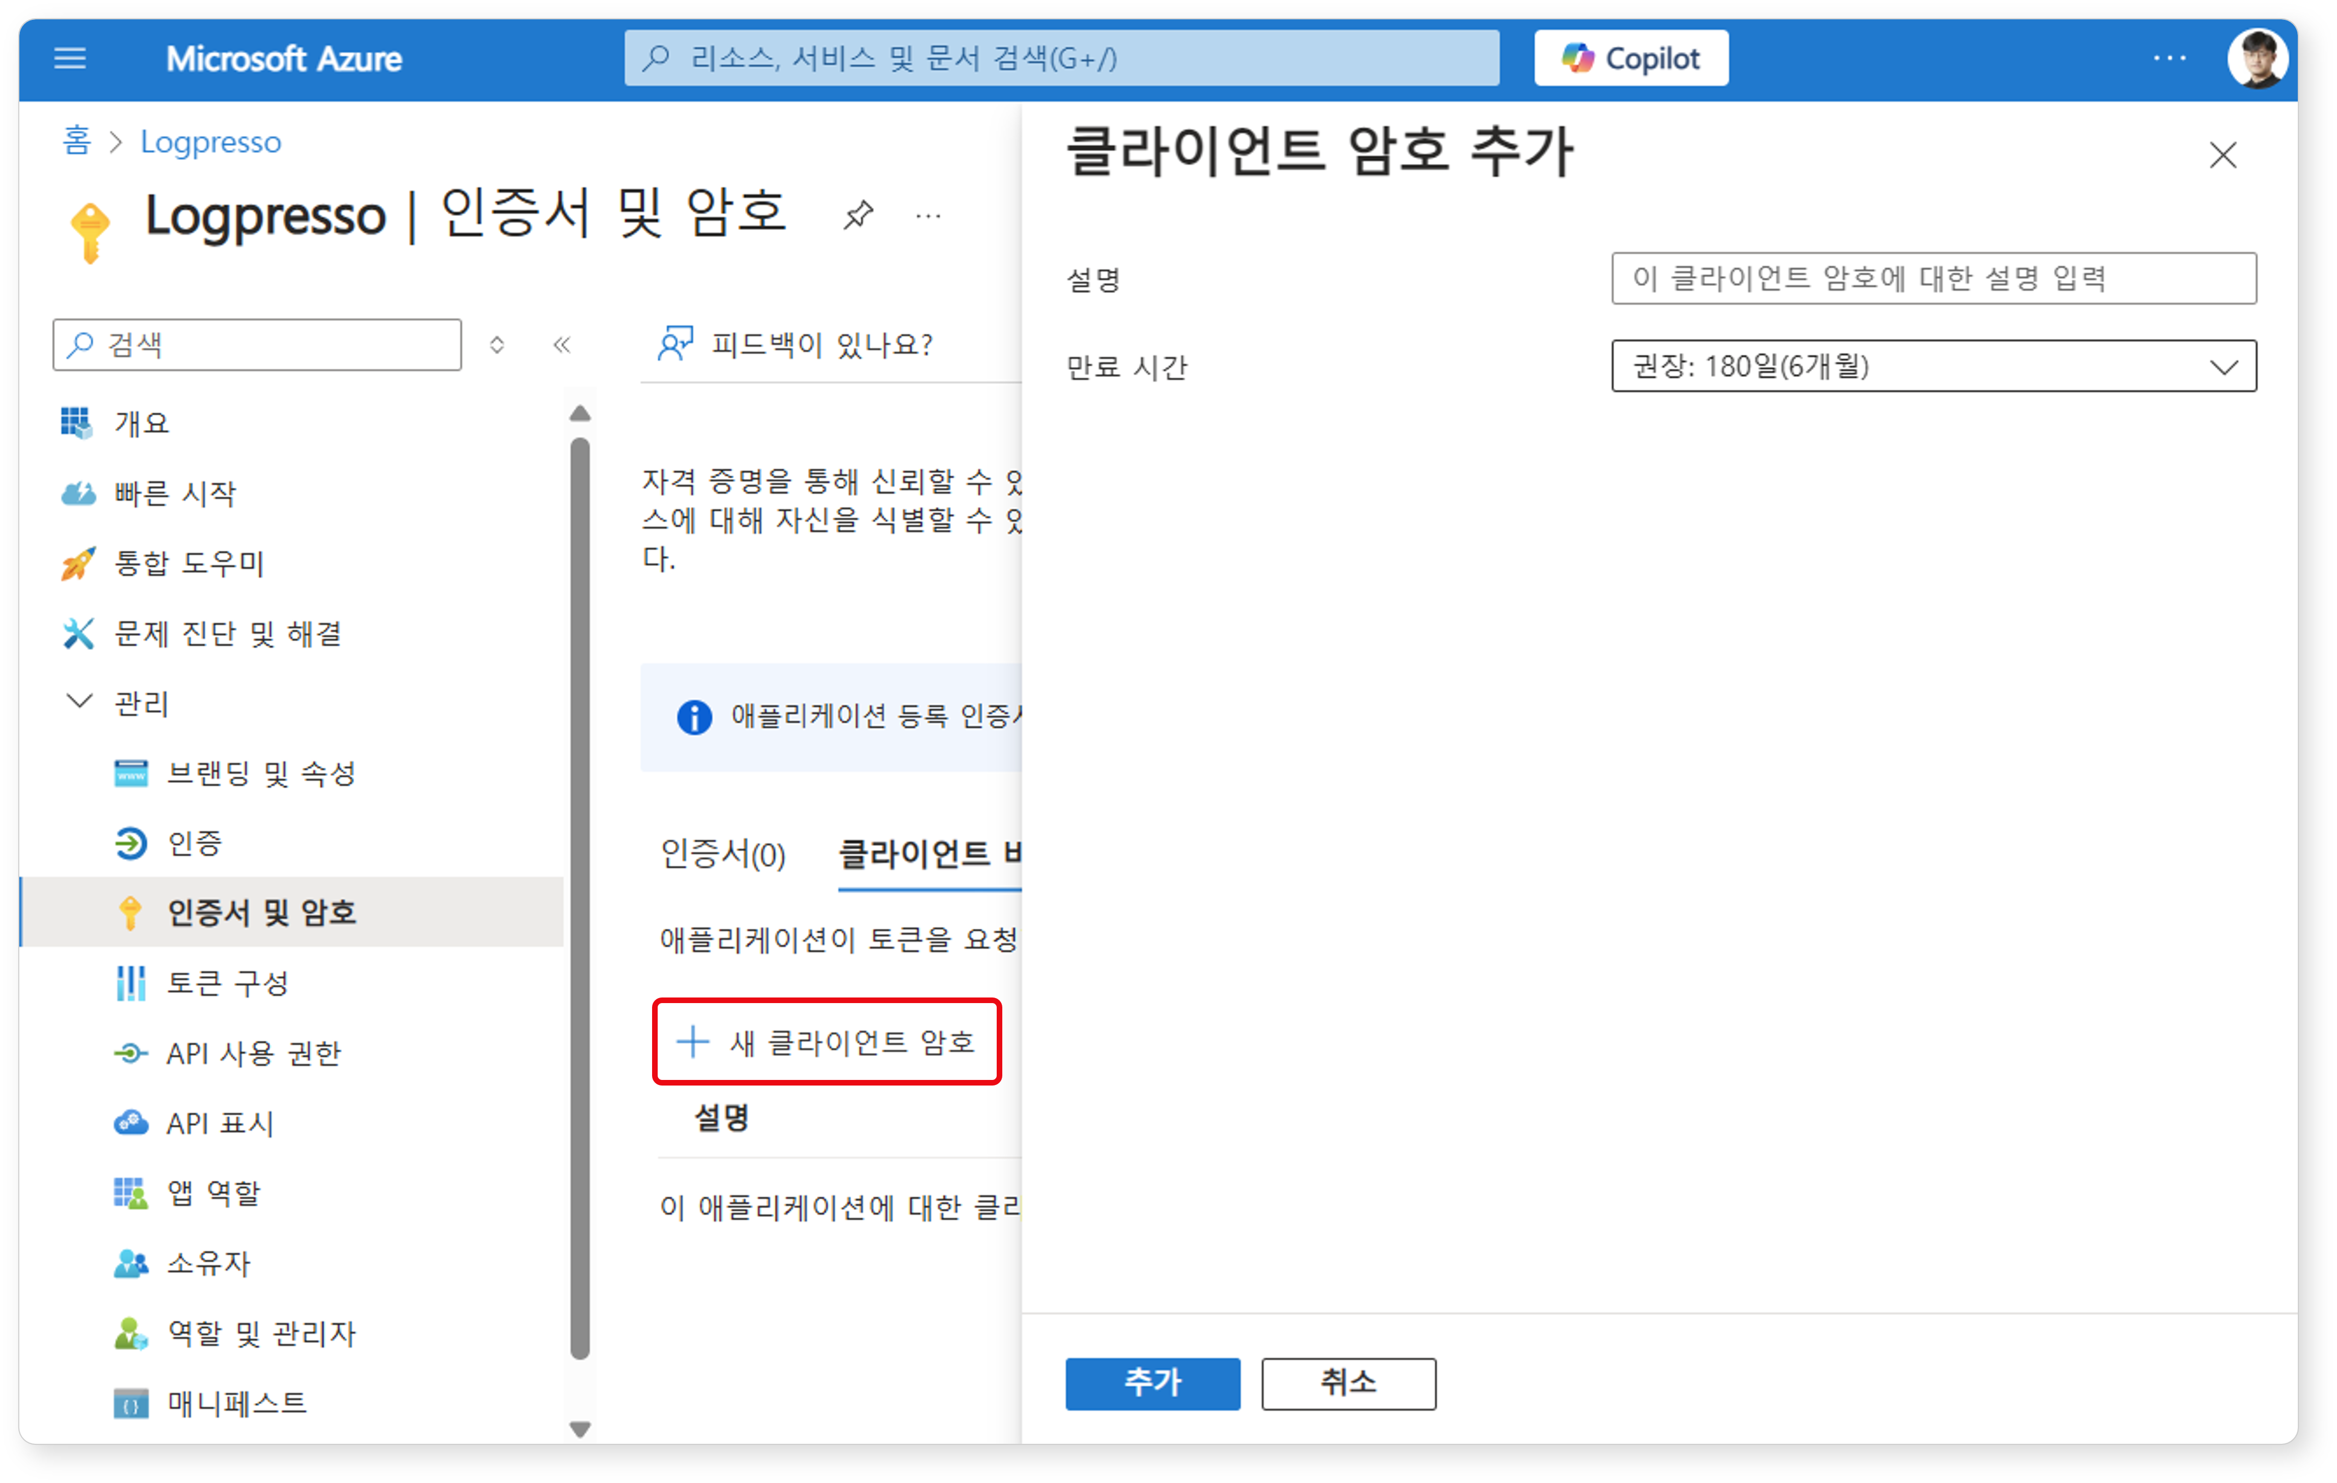Viewport: 2337px width, 1483px height.
Task: Click the 추가 button
Action: click(x=1152, y=1383)
